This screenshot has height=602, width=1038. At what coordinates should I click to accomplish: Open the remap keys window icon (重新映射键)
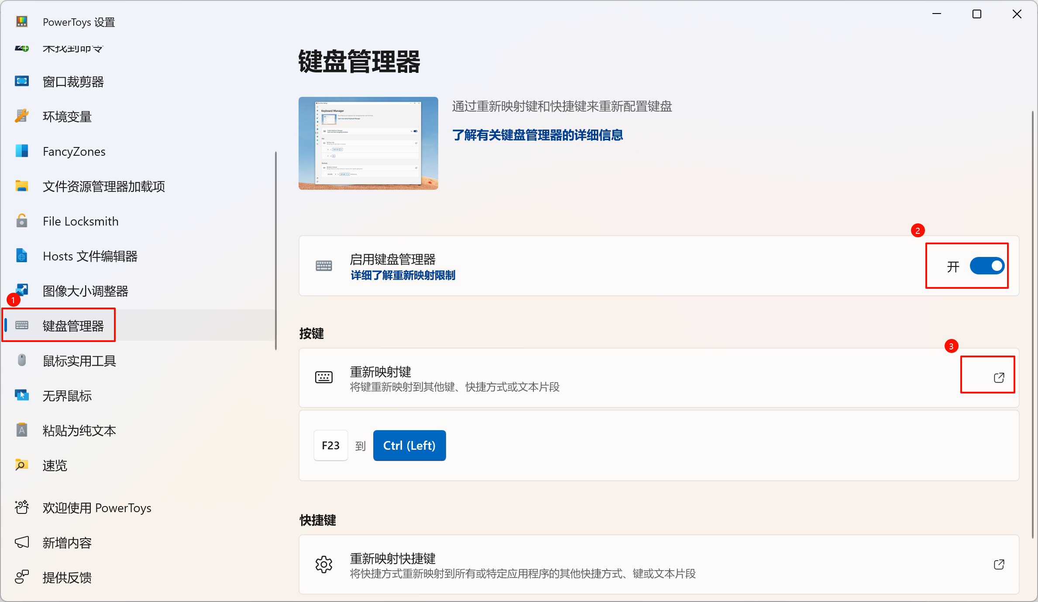tap(999, 378)
